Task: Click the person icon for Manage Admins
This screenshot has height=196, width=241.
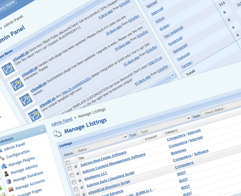Action: pyautogui.click(x=6, y=174)
